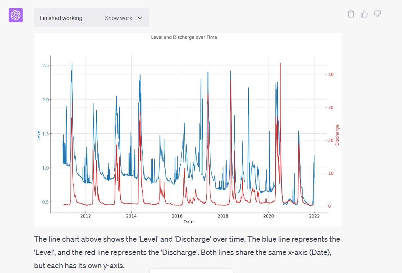
Task: Click the 2.5 tick on the Level axis
Action: (46, 66)
